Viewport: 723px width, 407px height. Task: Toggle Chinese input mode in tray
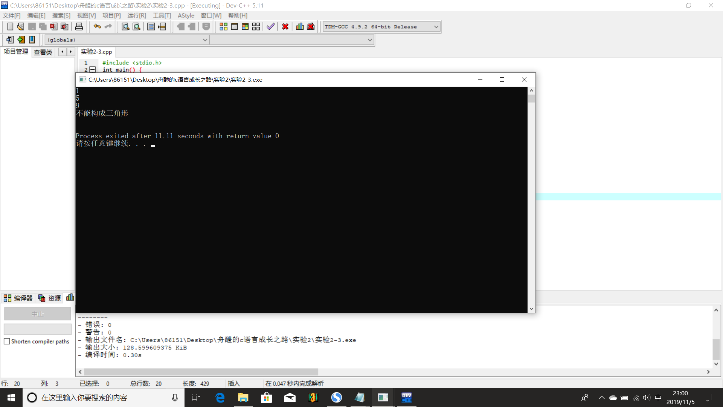(658, 398)
